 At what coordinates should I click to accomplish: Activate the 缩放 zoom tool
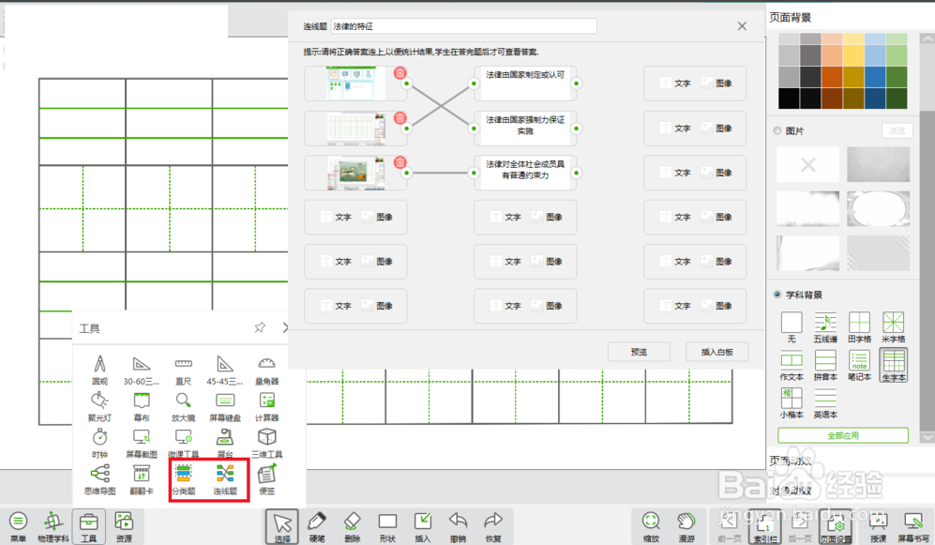(651, 527)
